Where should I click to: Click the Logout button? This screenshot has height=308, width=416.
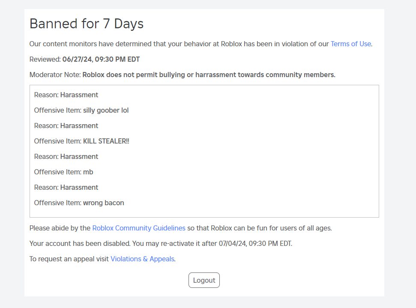[x=204, y=280]
